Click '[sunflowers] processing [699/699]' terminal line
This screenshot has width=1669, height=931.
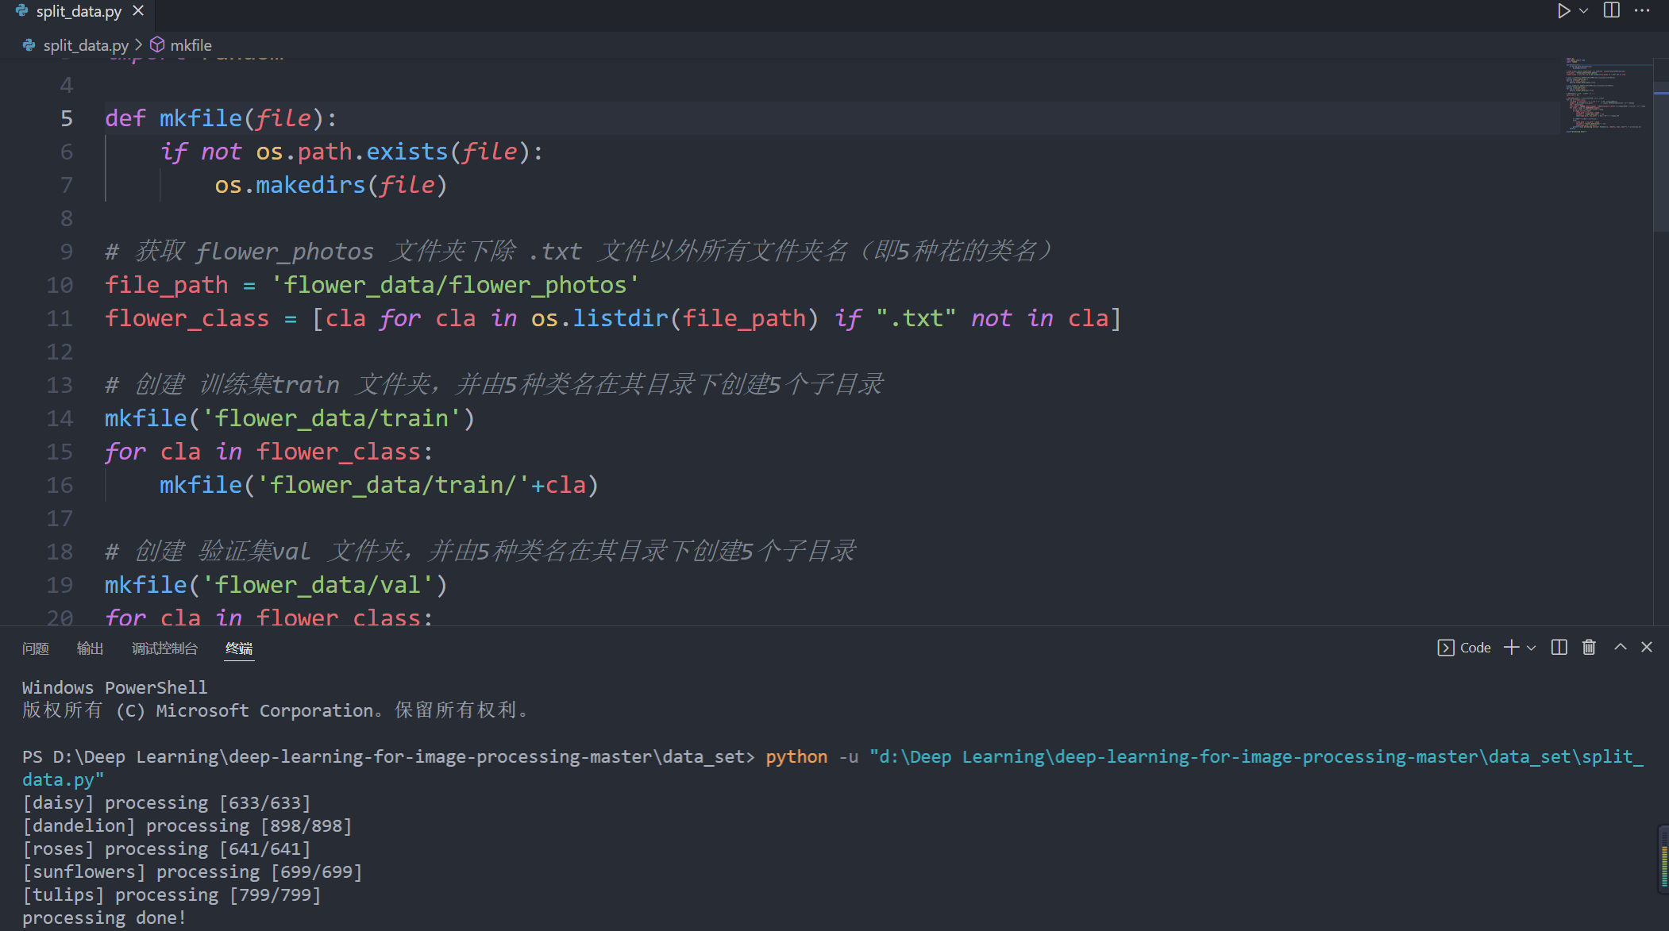click(x=192, y=871)
